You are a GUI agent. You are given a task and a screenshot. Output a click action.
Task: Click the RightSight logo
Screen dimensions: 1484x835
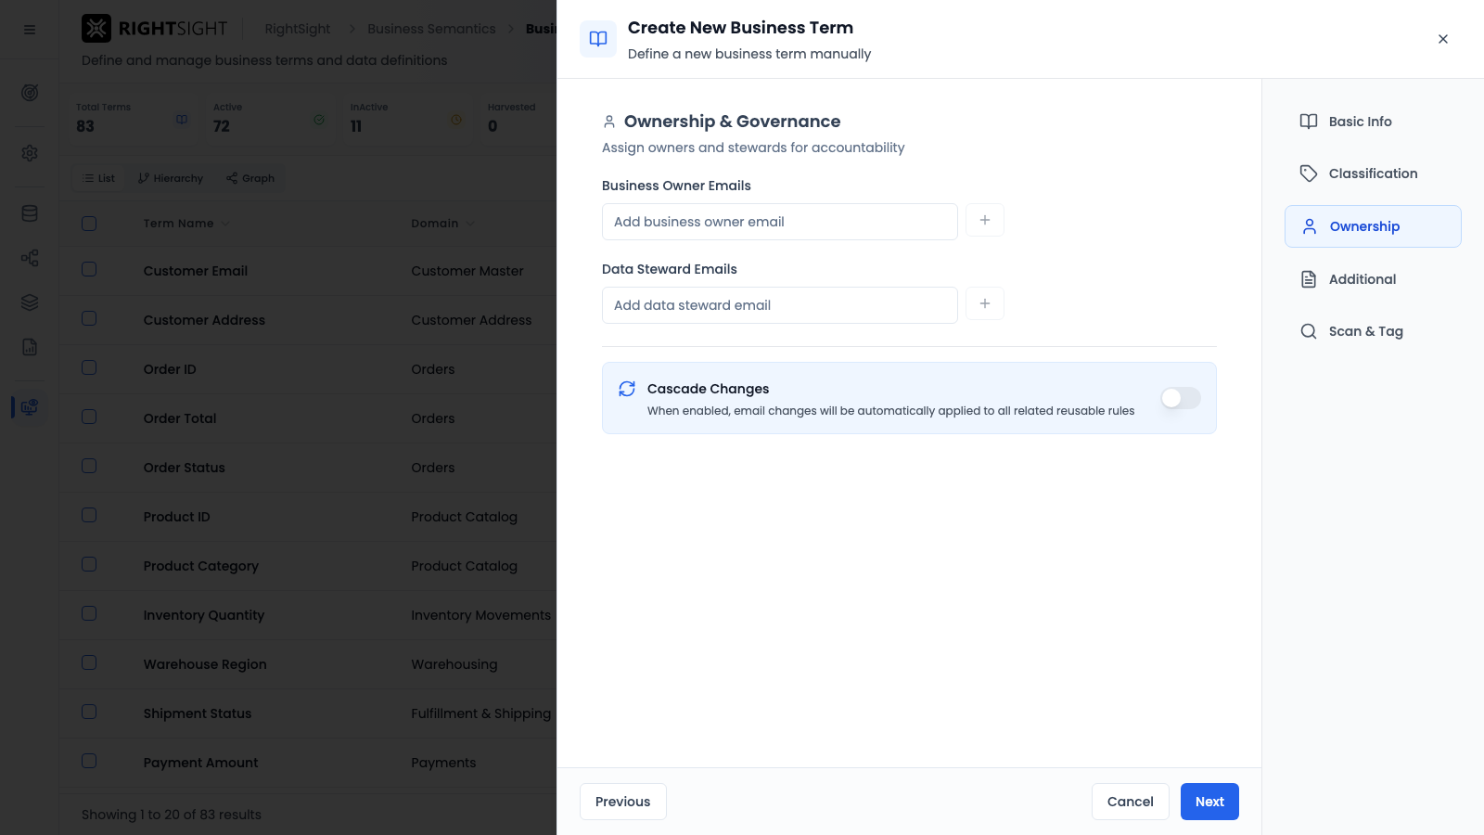[x=155, y=29]
